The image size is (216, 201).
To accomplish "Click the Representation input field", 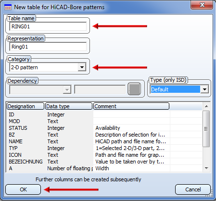I will [48, 47].
